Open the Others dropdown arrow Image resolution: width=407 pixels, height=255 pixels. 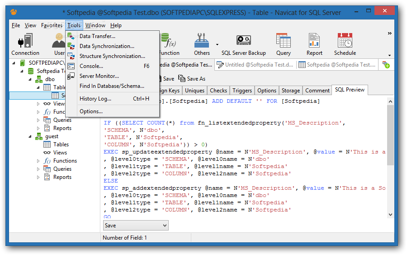click(x=217, y=45)
